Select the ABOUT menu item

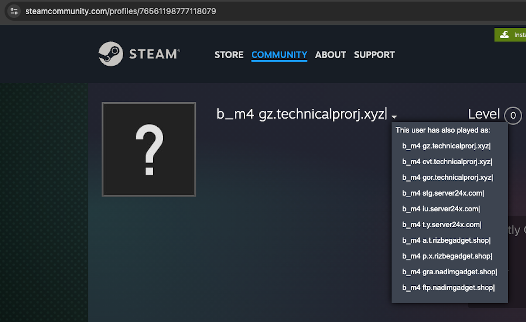point(330,55)
